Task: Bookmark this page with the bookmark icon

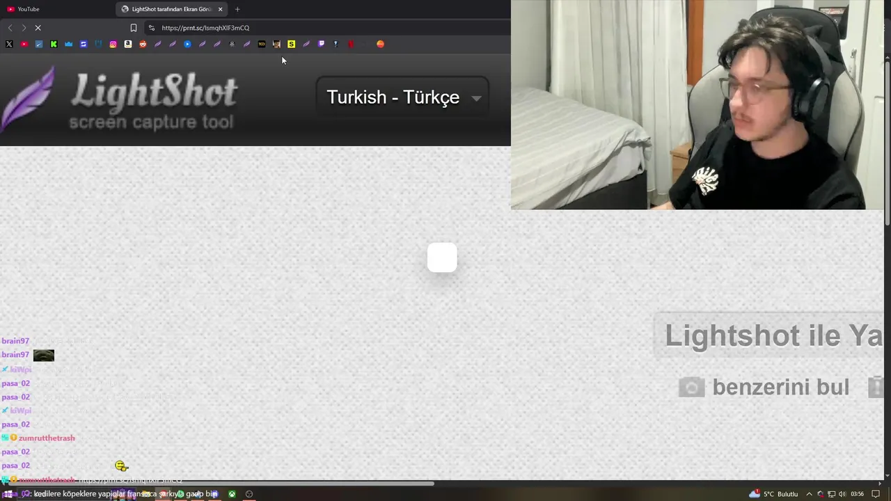Action: pos(134,28)
